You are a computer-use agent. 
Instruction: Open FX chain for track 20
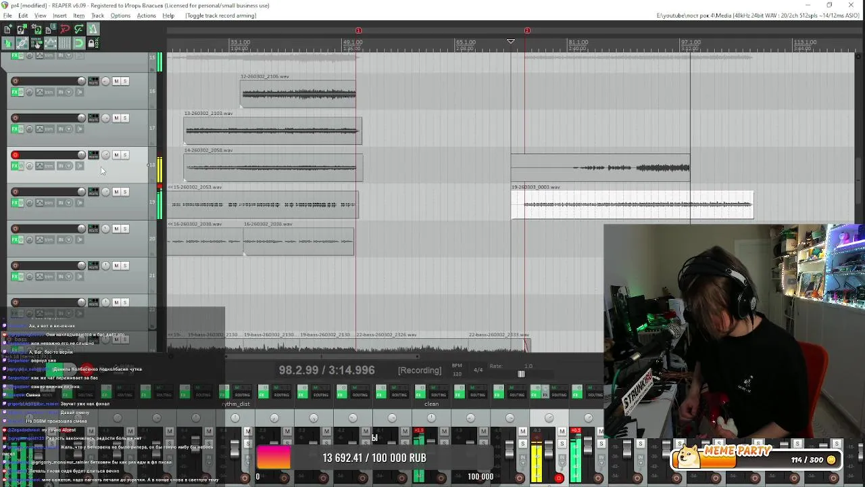click(x=14, y=239)
